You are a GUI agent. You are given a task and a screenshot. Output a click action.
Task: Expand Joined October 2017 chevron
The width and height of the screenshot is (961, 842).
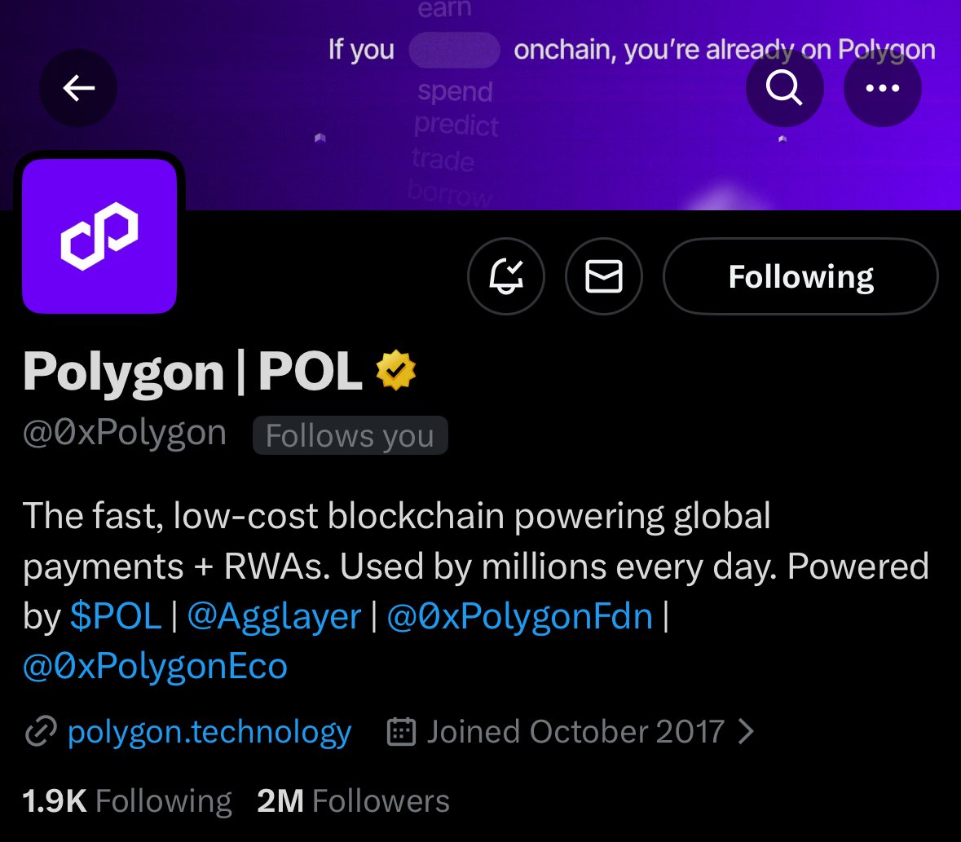tap(745, 732)
